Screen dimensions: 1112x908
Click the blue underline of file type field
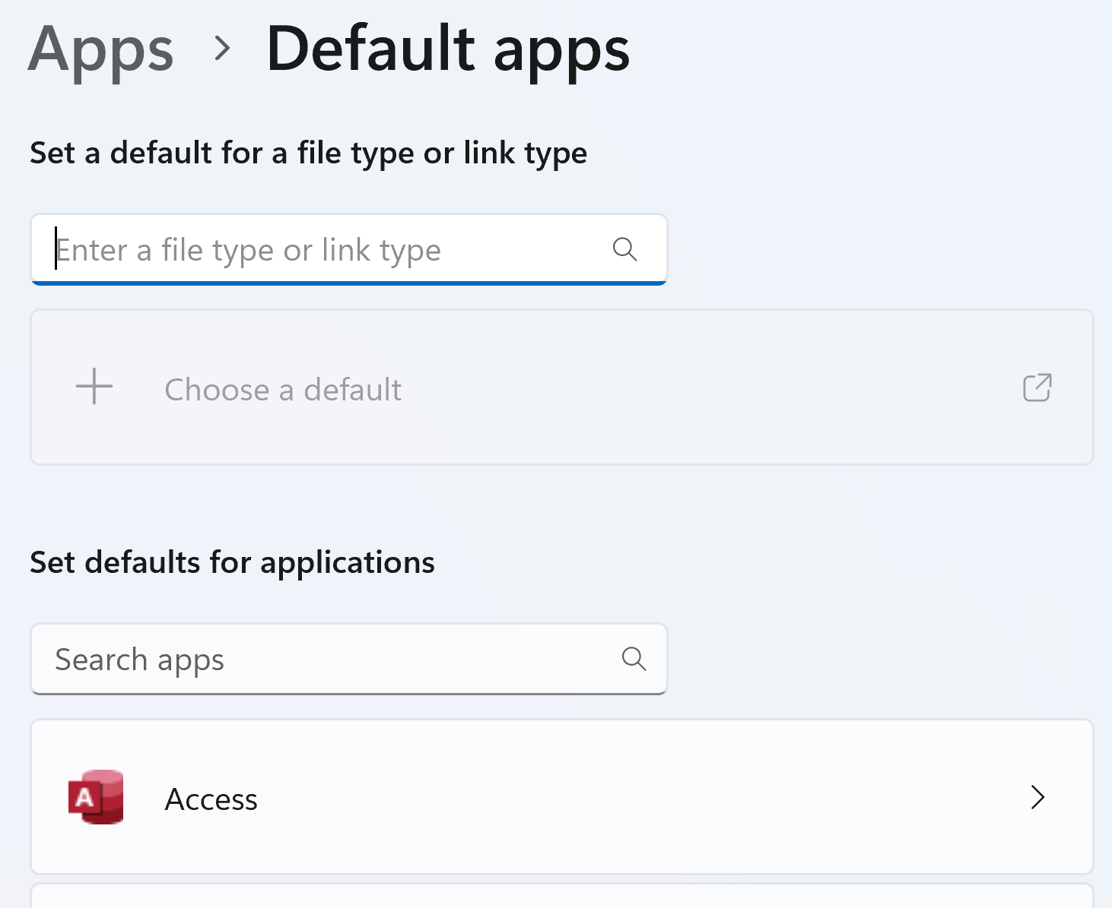tap(348, 283)
